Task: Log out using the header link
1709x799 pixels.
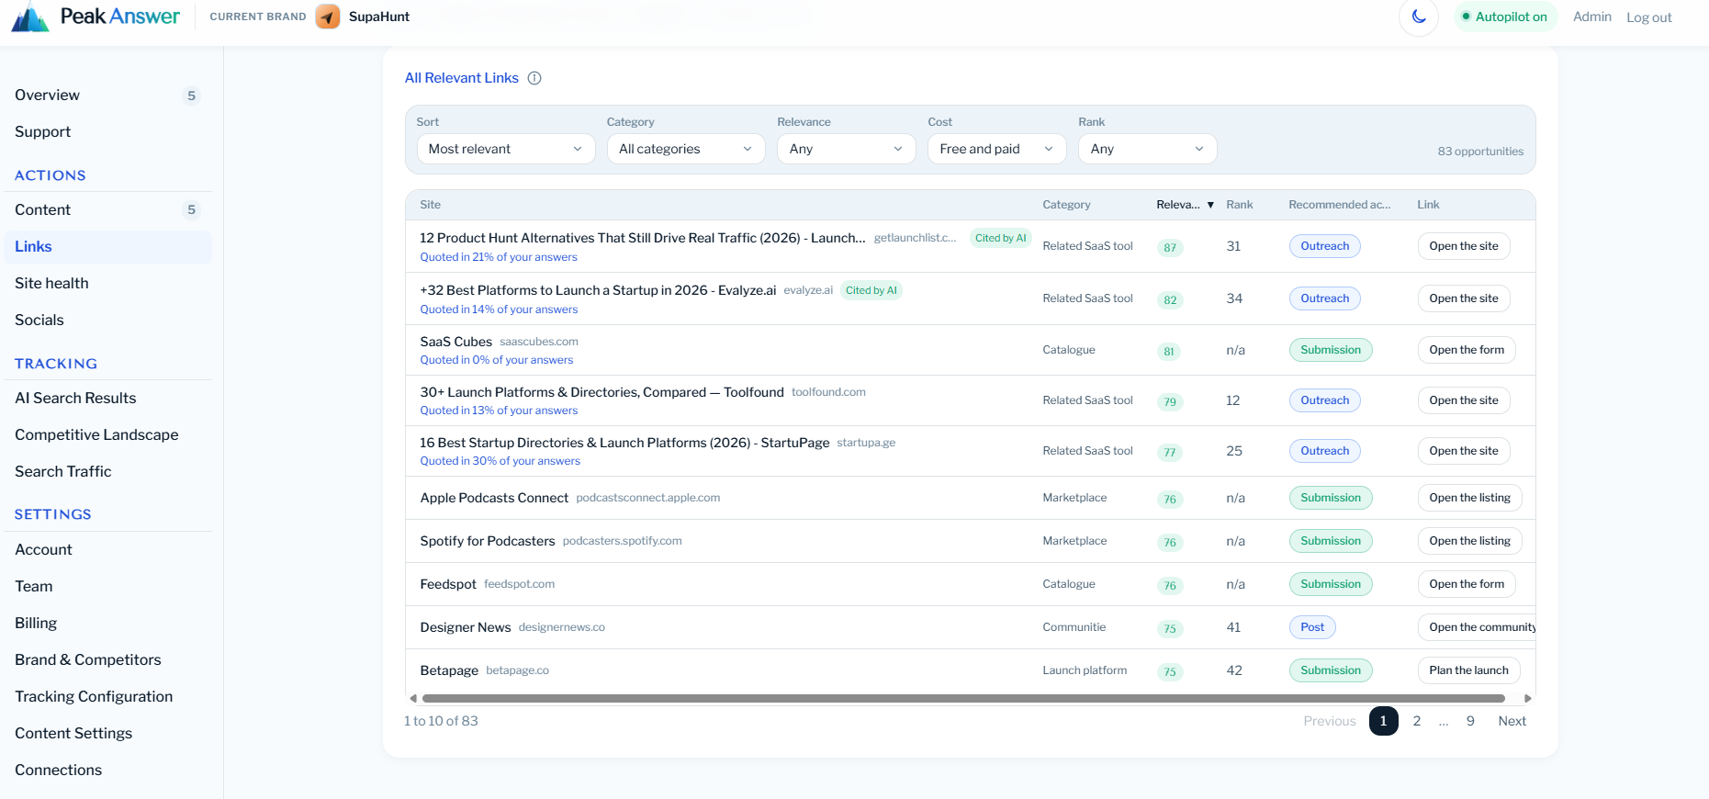Action: (1649, 17)
